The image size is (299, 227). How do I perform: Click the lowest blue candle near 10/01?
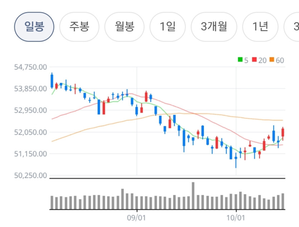tap(236, 160)
